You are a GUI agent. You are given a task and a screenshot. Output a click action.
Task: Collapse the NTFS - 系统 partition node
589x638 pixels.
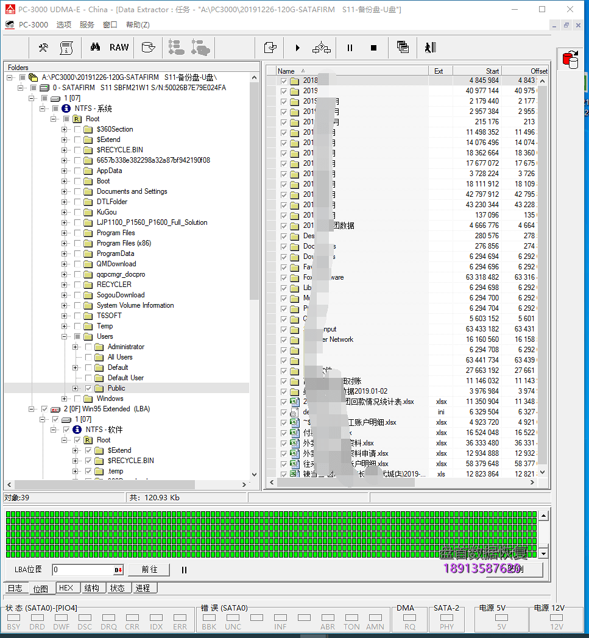pos(42,108)
